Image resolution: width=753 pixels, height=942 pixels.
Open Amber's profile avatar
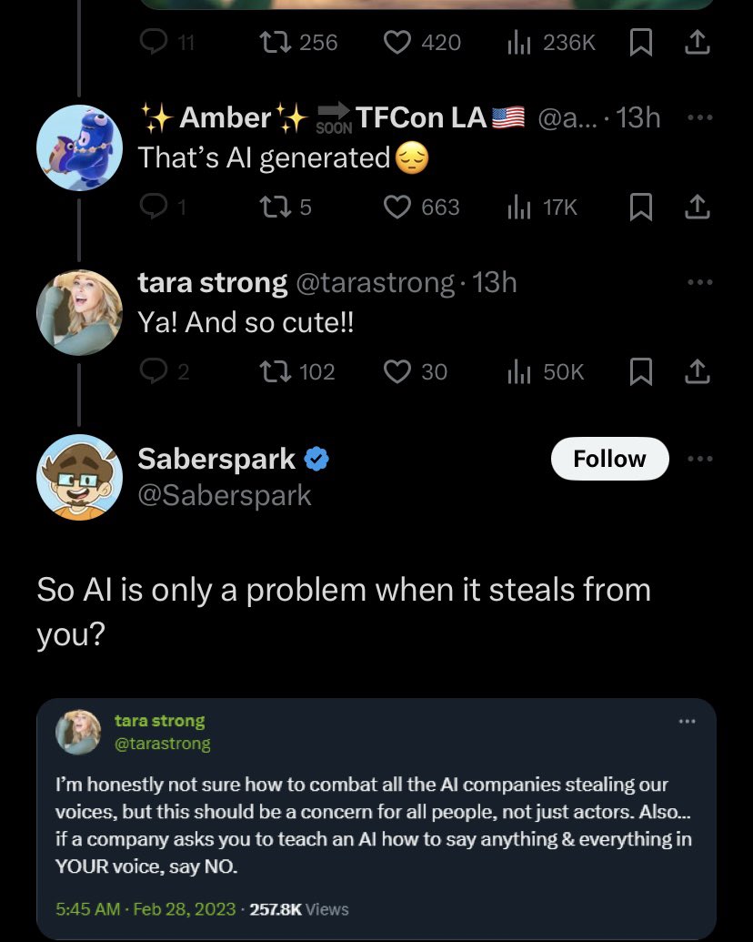click(79, 147)
